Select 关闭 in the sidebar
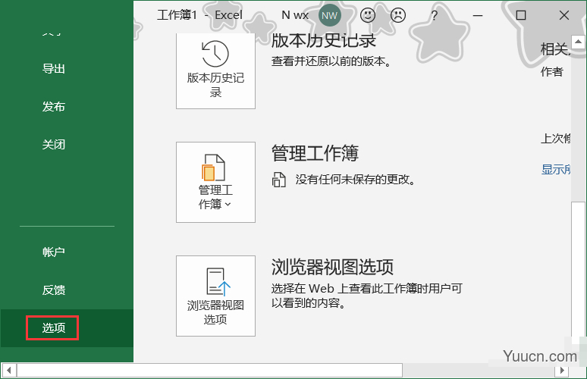 (54, 145)
